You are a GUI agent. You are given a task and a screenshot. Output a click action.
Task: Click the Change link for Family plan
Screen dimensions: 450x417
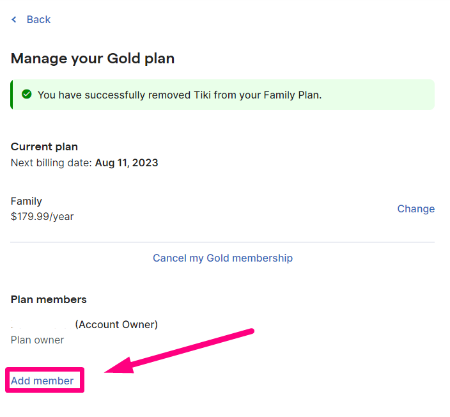(416, 208)
